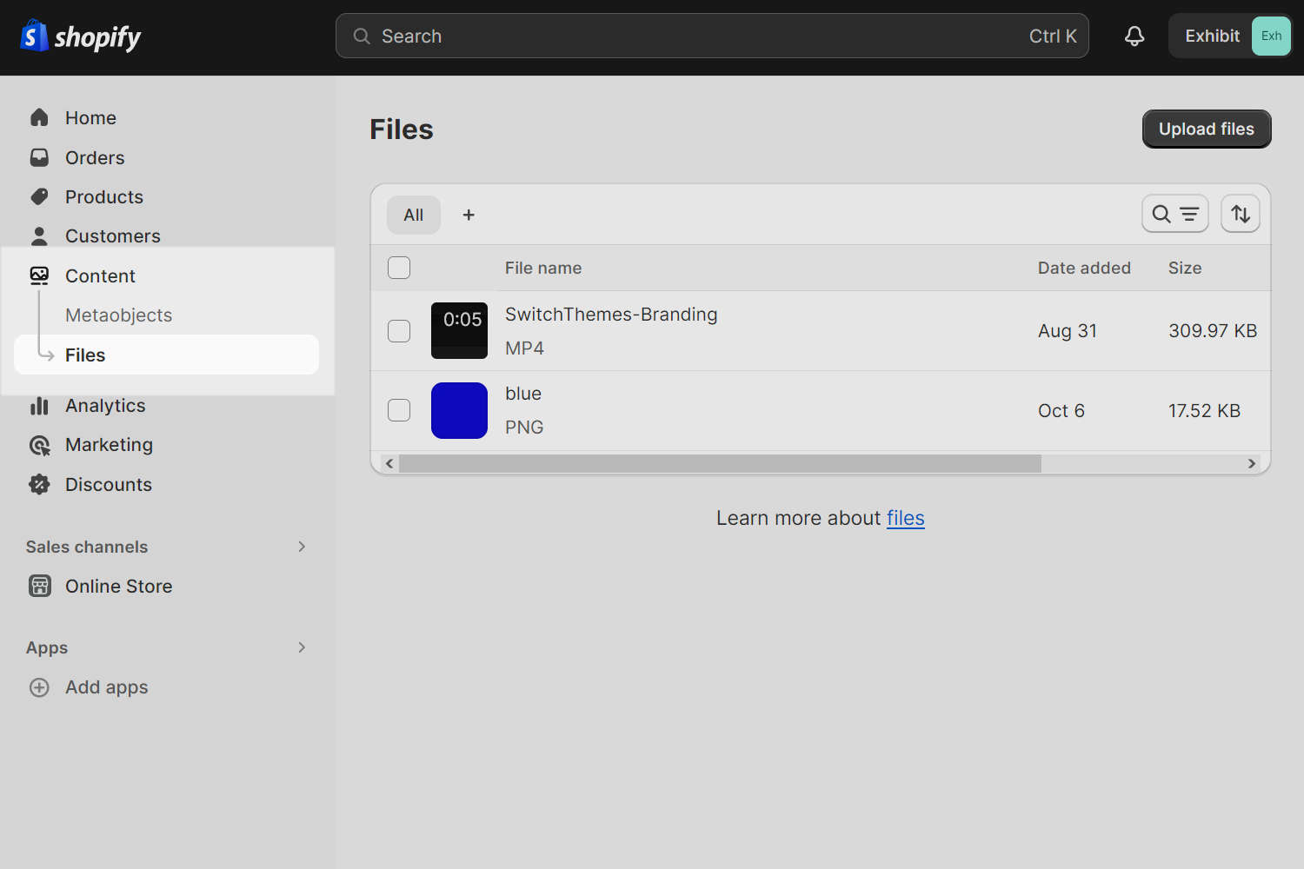Click the Content label in sidebar

[100, 275]
